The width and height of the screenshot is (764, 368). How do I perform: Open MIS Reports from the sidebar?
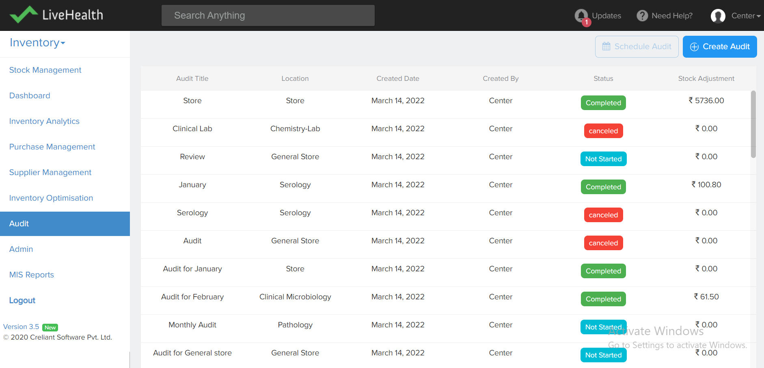click(31, 275)
